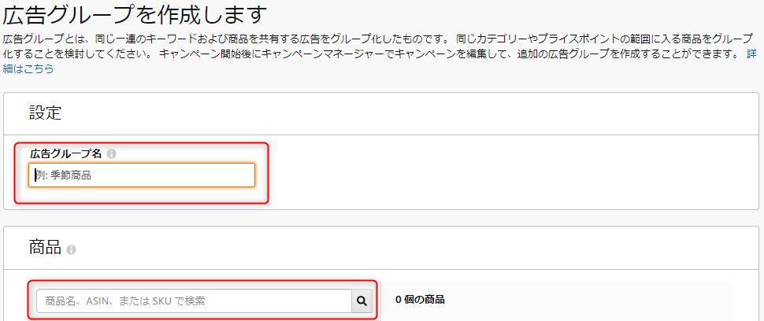Click the red outline around product search
The image size is (764, 321).
202,281
